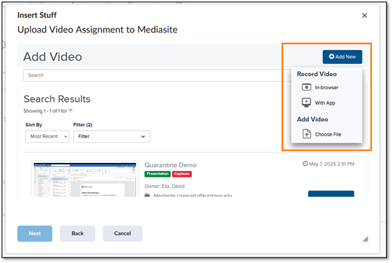Go Back to previous step
Viewport: 392px width, 263px height.
point(78,234)
